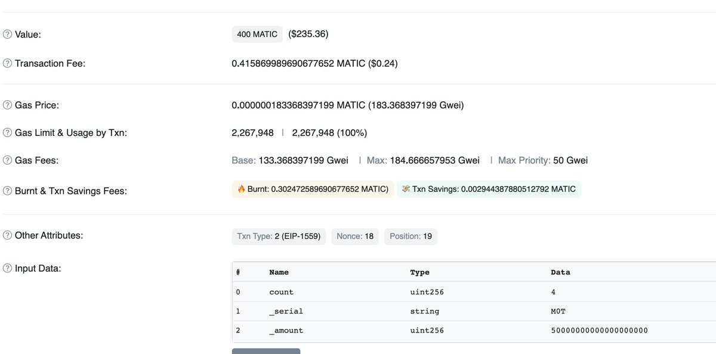Viewport: 716px width, 354px height.
Task: Select the Input Data label
Action: (38, 268)
